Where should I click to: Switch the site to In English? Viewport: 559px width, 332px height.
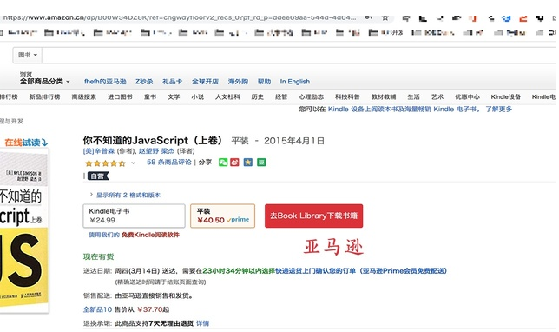[x=294, y=82]
